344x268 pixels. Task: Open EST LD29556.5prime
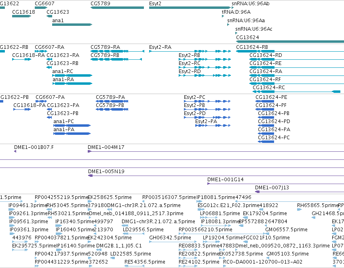(143, 230)
